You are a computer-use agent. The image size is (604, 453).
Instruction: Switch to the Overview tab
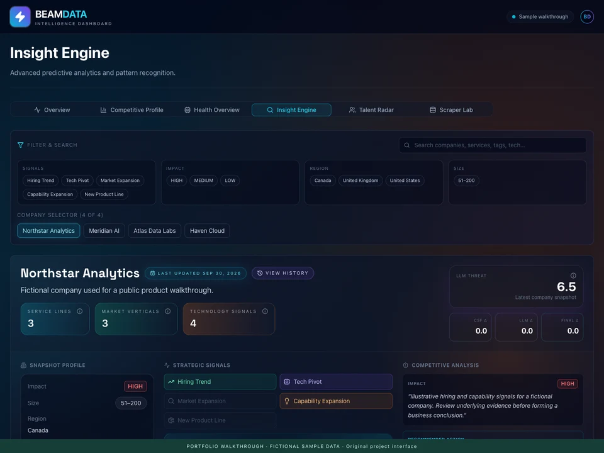coord(52,109)
